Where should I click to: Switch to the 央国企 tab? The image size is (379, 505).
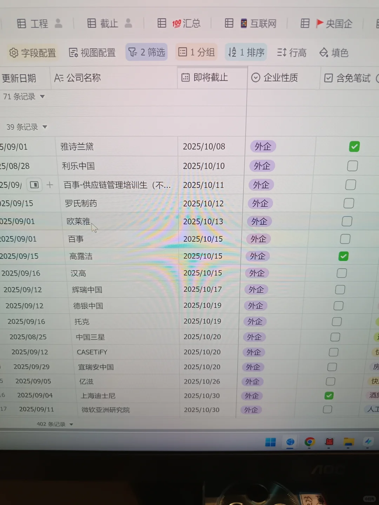click(x=326, y=23)
